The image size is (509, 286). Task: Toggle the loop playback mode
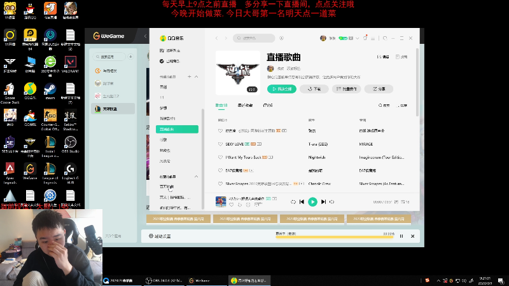point(293,201)
